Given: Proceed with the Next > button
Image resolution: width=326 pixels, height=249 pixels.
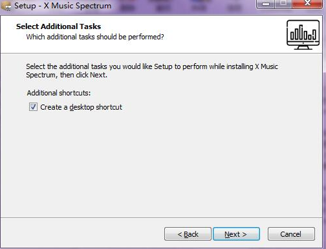Looking at the screenshot, I should pos(236,234).
